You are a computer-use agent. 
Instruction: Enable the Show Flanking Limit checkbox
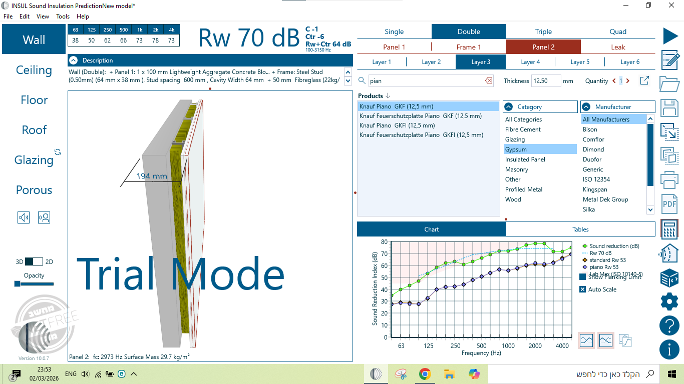(582, 277)
